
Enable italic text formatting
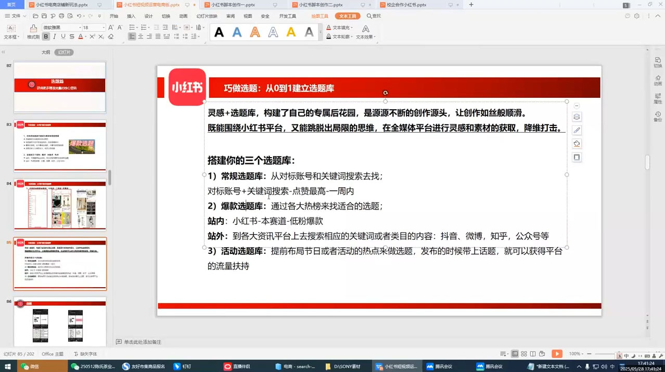pyautogui.click(x=54, y=36)
